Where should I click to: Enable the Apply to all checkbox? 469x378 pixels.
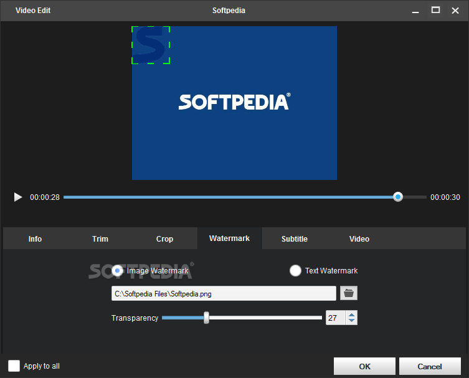(x=14, y=366)
